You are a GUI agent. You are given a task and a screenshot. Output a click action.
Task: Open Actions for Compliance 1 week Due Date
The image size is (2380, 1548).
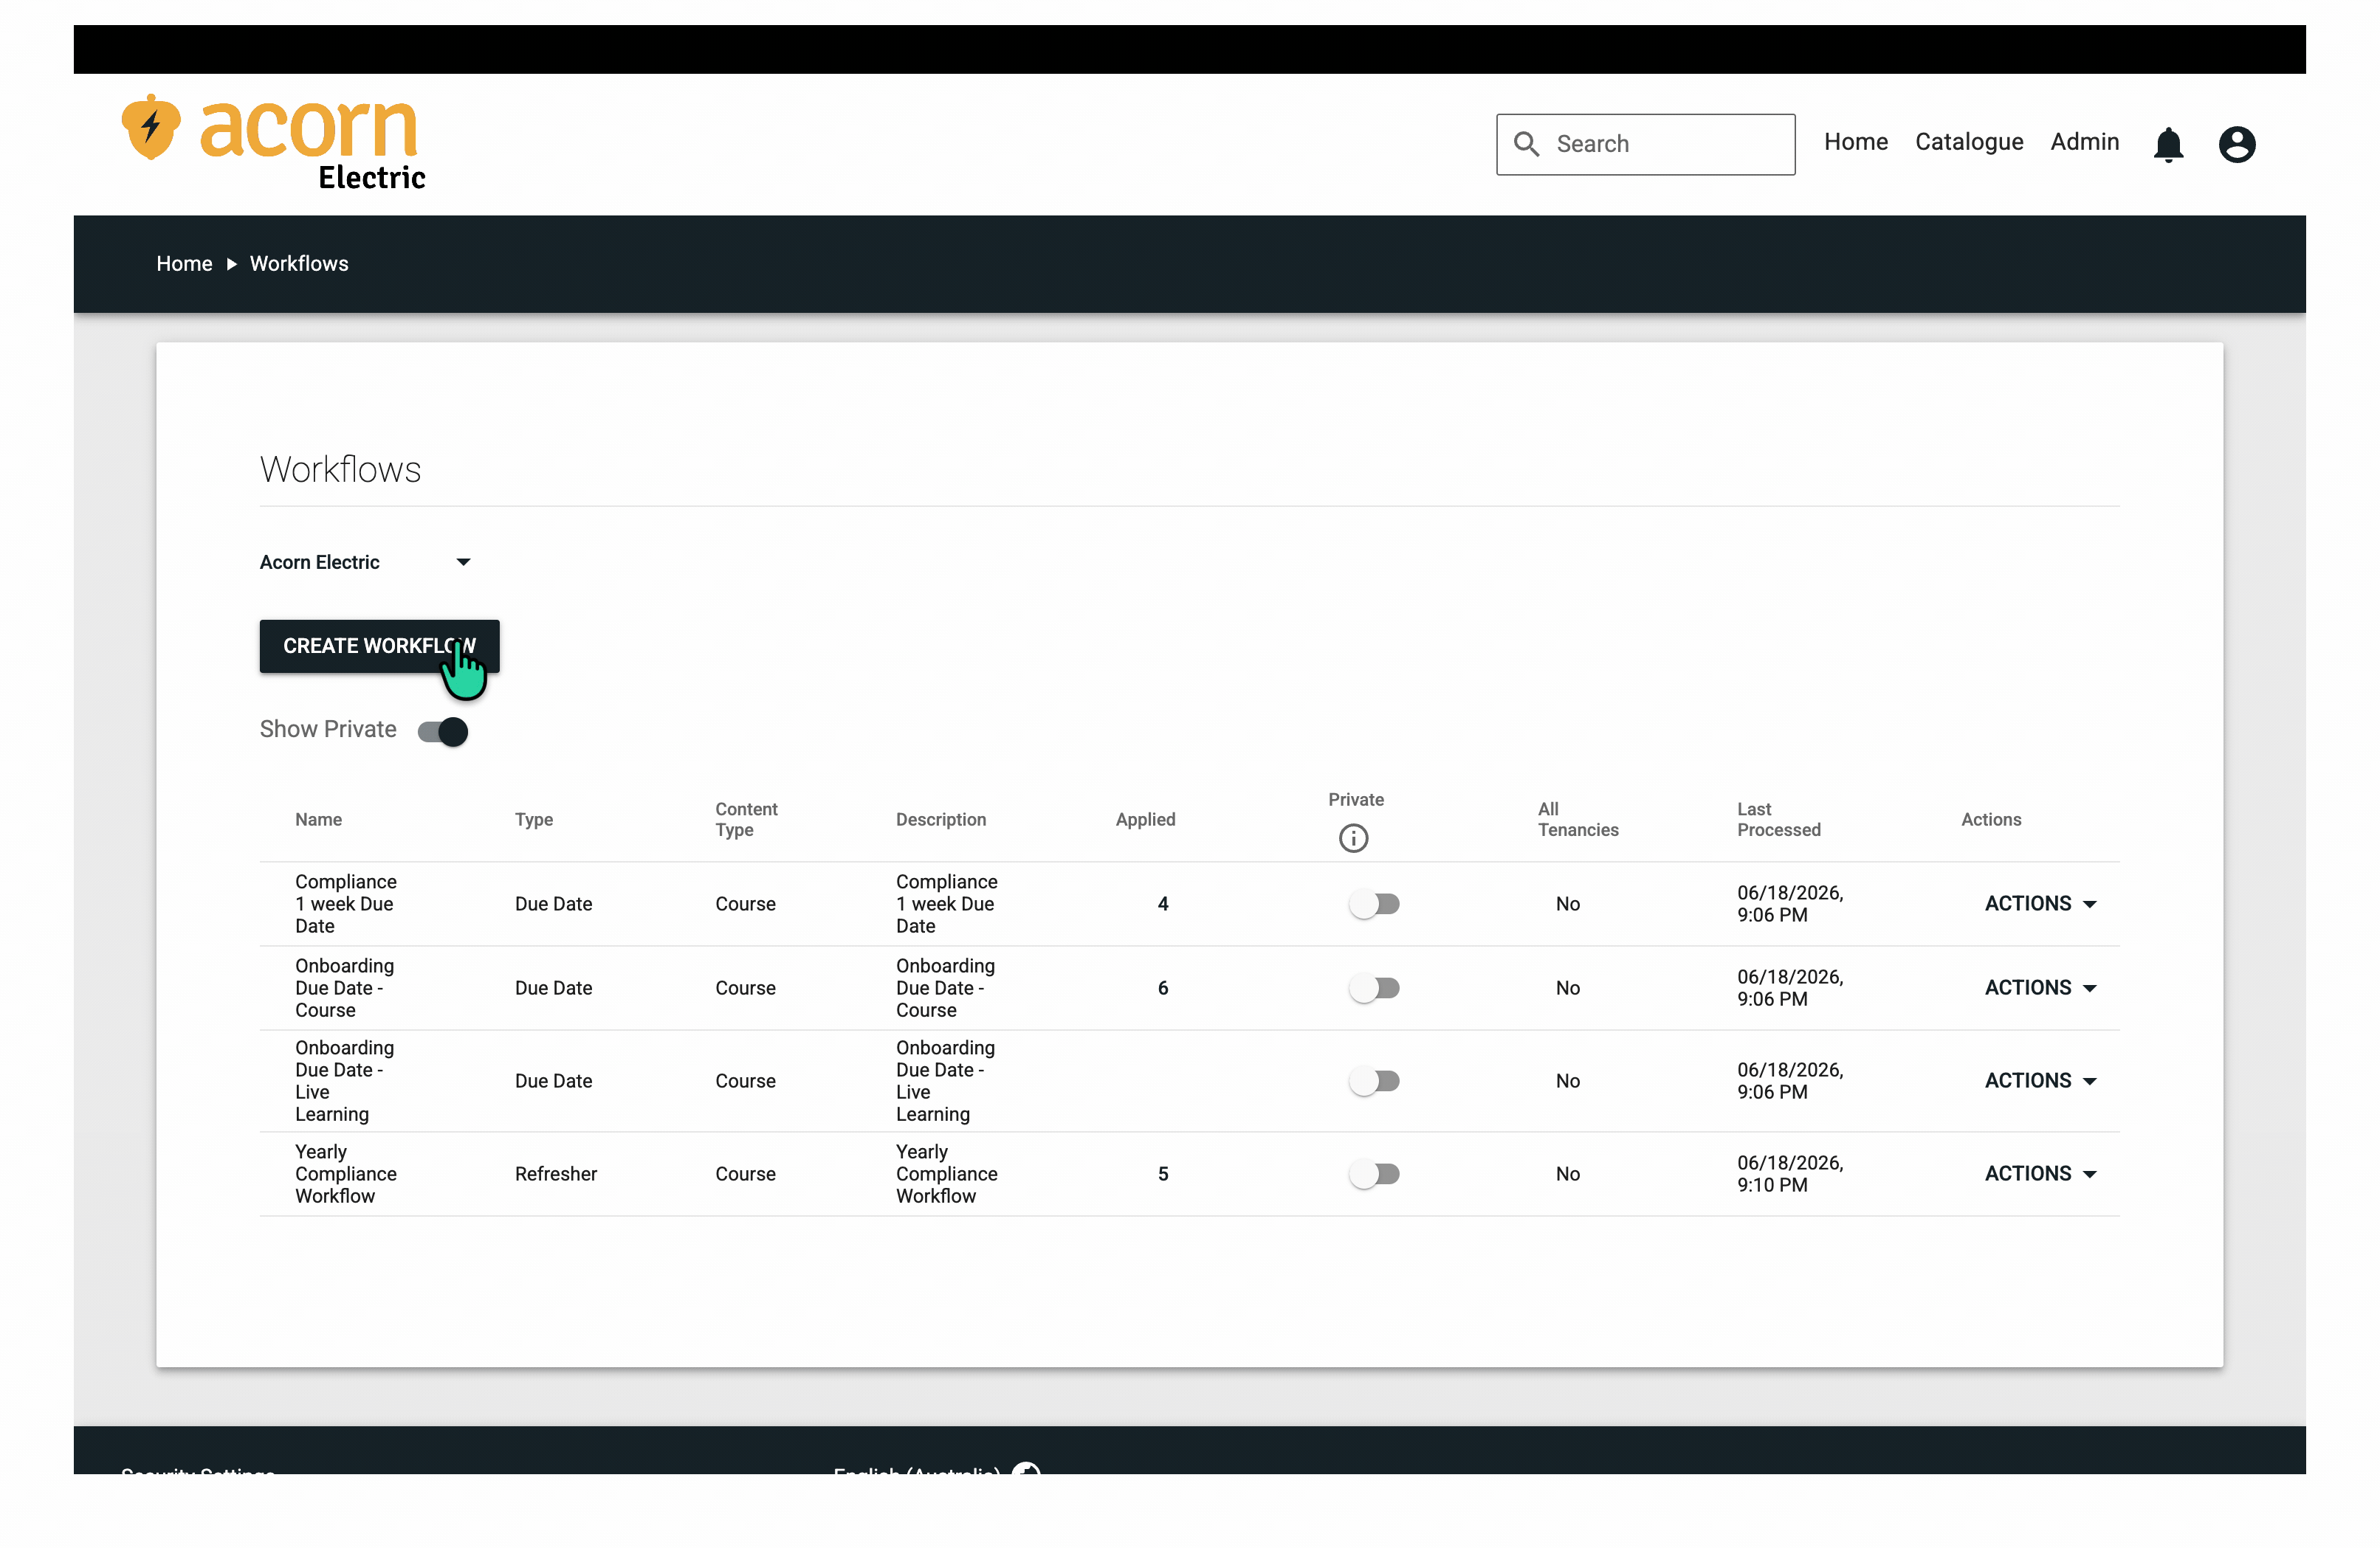click(2040, 903)
